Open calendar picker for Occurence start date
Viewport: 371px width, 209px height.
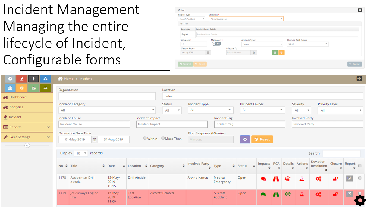95,139
